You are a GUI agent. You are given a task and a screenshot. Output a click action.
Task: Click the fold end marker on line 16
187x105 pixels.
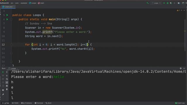11,62
